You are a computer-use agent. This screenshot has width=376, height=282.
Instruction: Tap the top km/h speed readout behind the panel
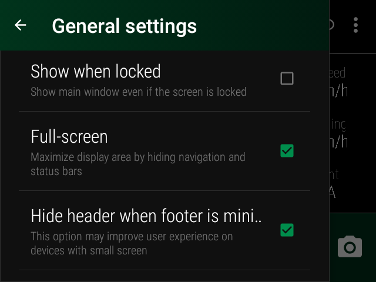[338, 92]
